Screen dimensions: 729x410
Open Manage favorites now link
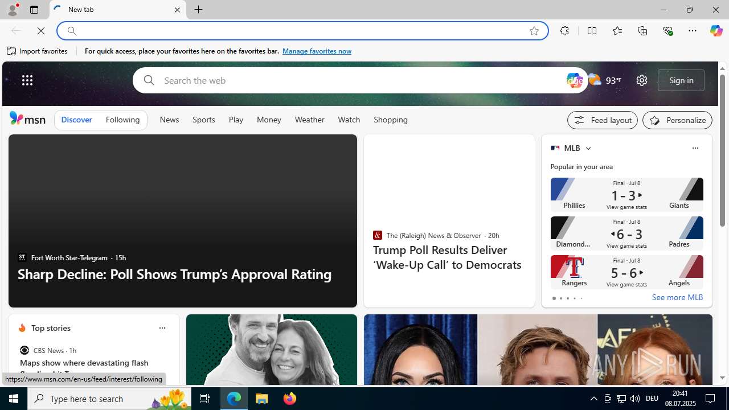click(x=317, y=51)
